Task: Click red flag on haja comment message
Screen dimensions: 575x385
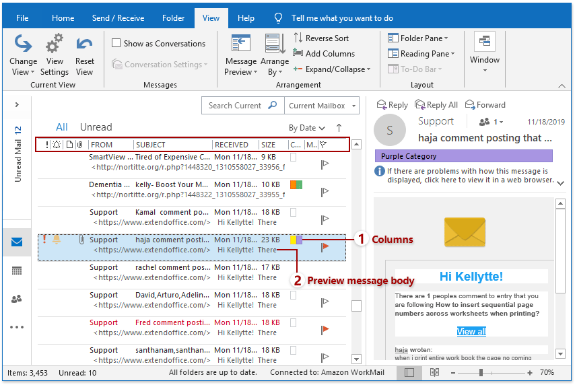Action: coord(325,246)
